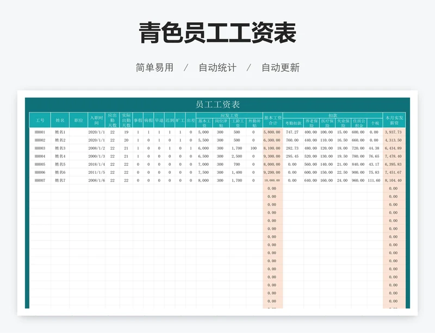The width and height of the screenshot is (435, 333).
Task: Select the 职位 column header
Action: click(78, 120)
